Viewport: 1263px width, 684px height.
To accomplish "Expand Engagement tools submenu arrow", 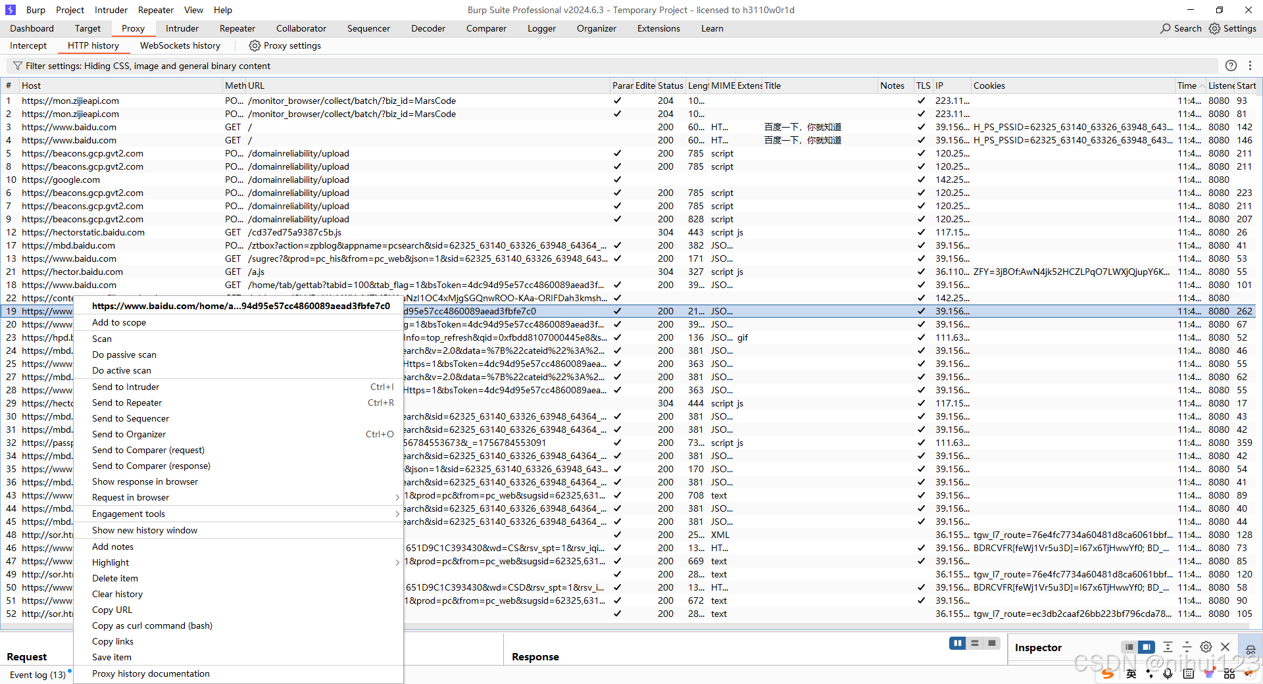I will pos(397,514).
